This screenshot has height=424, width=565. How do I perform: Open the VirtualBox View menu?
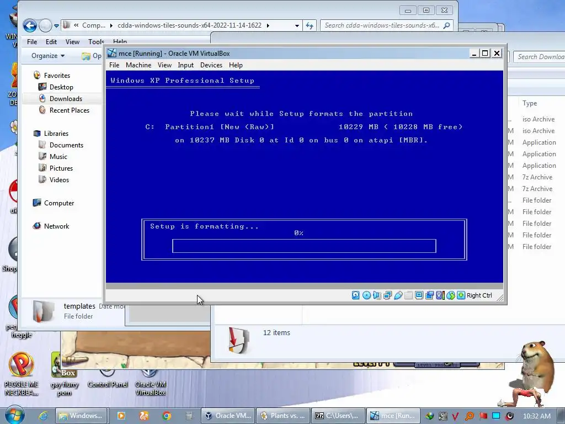tap(164, 65)
